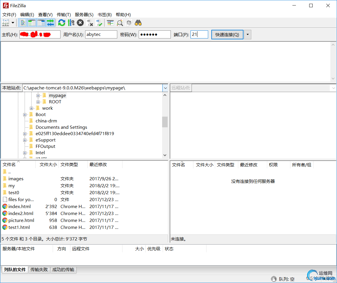The height and width of the screenshot is (283, 337).
Task: Open the 帮助(H) menu
Action: (123, 14)
